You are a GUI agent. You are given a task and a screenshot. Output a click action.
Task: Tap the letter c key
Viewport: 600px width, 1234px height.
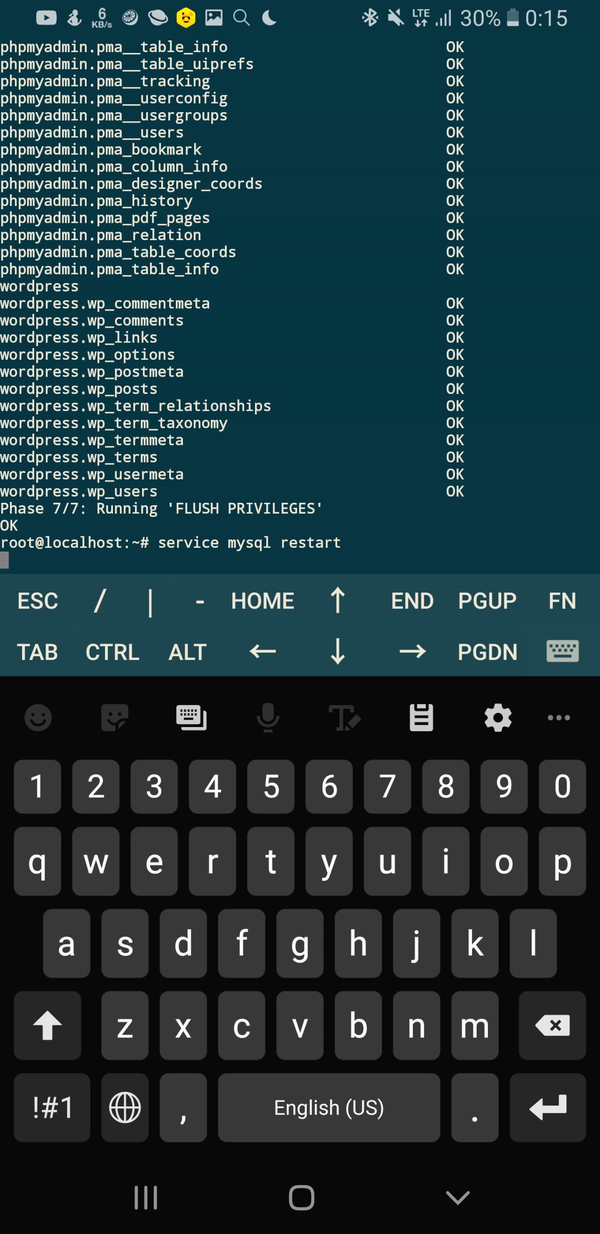click(x=242, y=1025)
